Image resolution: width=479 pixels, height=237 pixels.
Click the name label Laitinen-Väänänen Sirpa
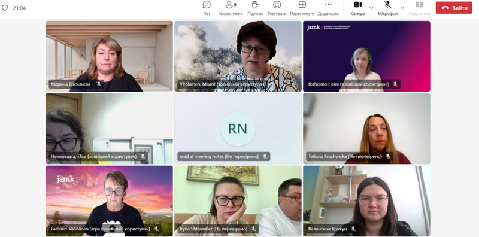101,229
